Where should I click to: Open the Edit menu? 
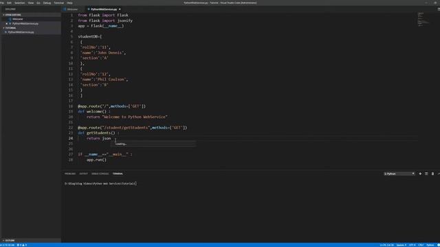pos(9,3)
